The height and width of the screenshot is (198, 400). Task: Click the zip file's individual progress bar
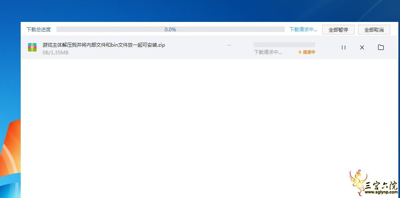284,45
